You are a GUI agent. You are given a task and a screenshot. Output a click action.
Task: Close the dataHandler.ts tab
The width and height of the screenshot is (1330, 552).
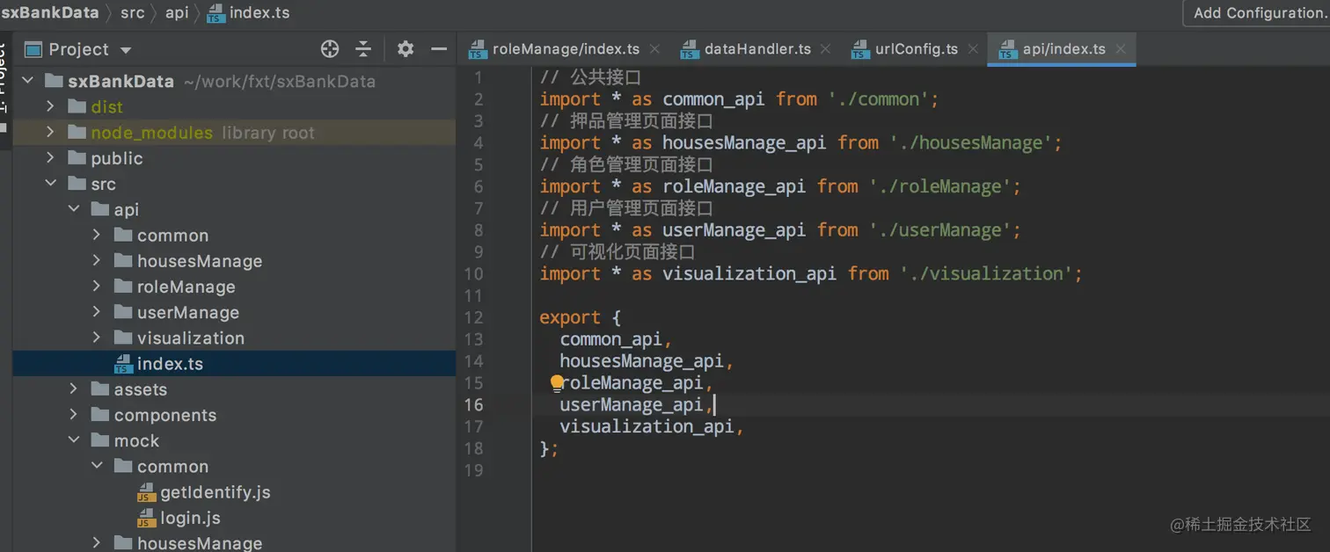(825, 49)
